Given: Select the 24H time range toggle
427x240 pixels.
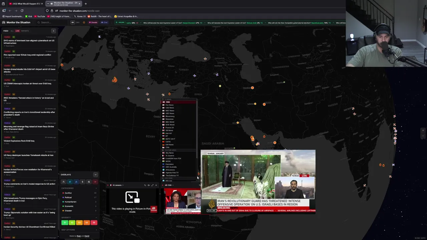Looking at the screenshot, I should [x=78, y=22].
